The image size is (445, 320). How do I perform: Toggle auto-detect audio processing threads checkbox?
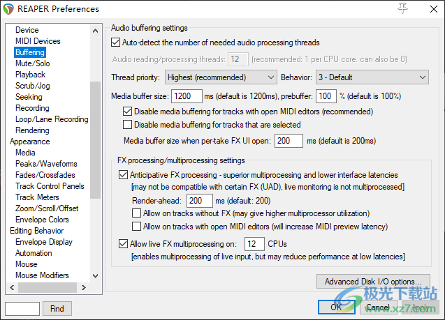click(116, 43)
